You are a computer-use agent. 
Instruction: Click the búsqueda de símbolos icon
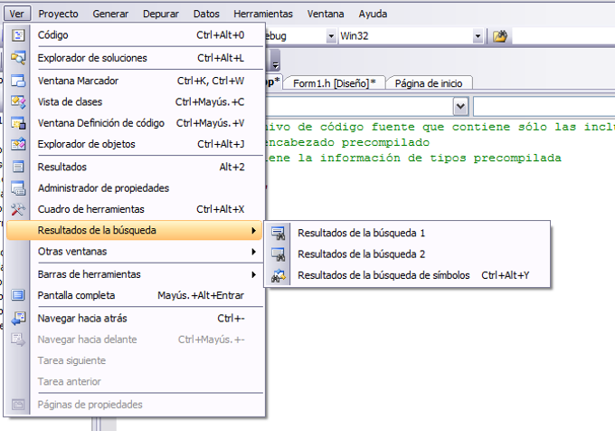[278, 275]
